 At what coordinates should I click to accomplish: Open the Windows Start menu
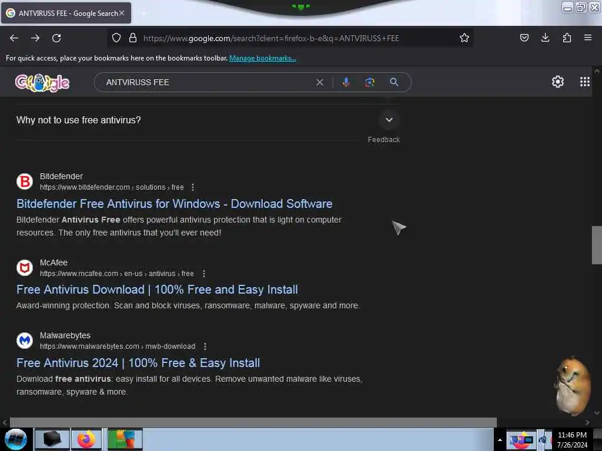(x=16, y=439)
